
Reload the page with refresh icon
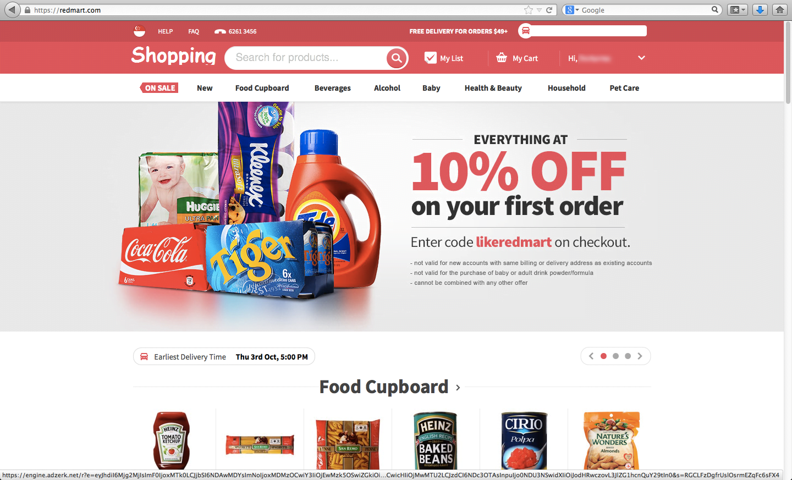[549, 10]
